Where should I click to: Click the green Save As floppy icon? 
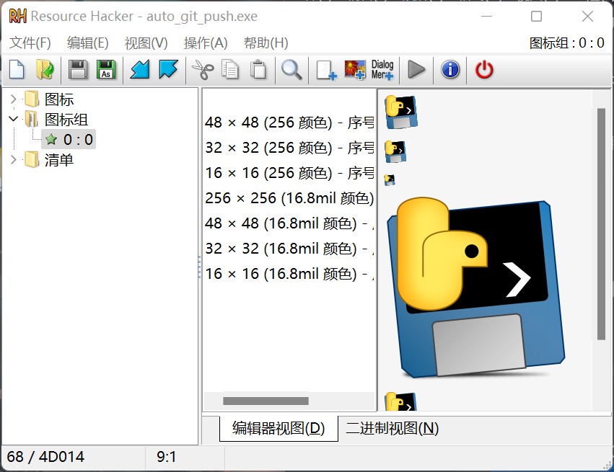[106, 70]
